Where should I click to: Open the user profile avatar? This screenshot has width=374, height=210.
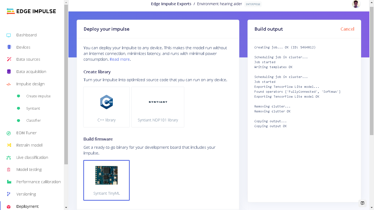tap(356, 4)
